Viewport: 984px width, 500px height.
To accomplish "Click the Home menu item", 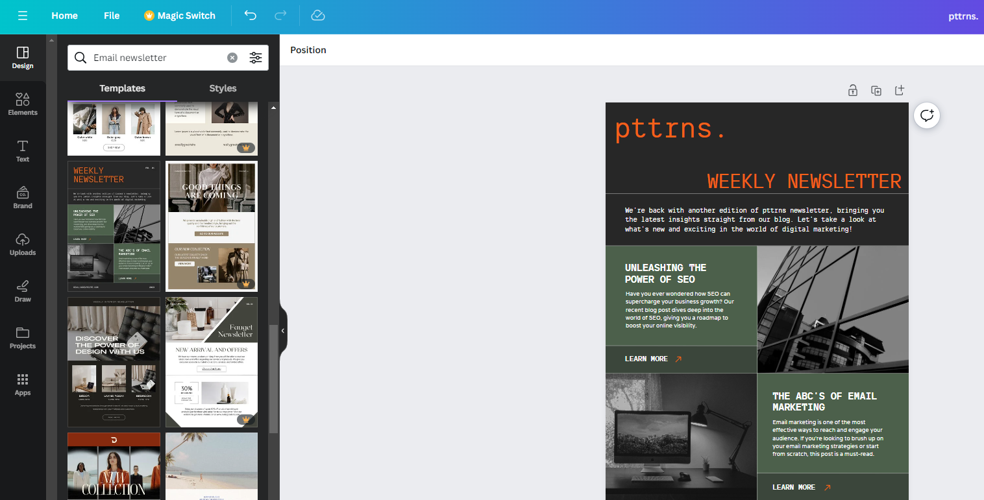I will pyautogui.click(x=64, y=16).
